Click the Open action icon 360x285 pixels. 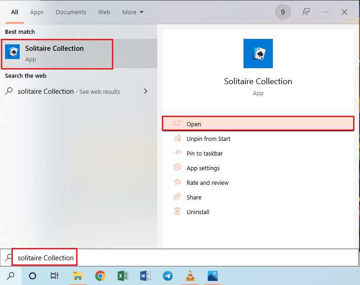[177, 123]
